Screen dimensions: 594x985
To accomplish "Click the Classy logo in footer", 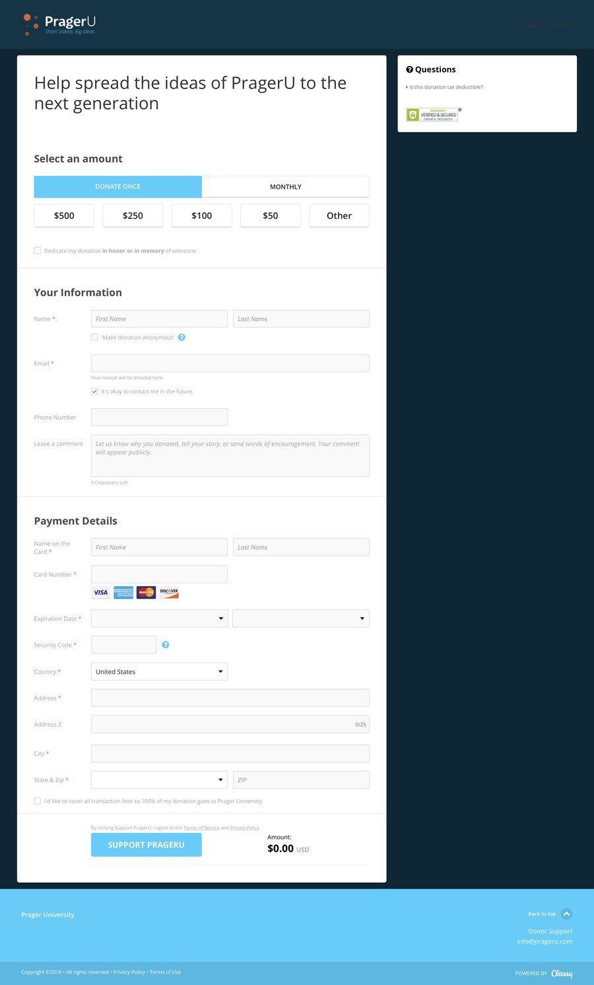I will pyautogui.click(x=562, y=973).
